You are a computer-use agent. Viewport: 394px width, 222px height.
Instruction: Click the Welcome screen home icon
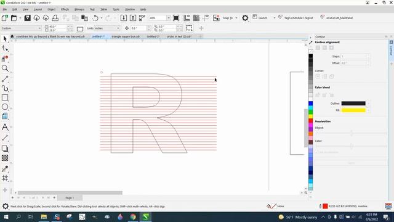[x=12, y=36]
